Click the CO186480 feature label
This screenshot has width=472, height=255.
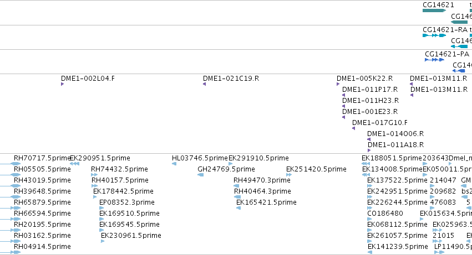[x=385, y=214]
